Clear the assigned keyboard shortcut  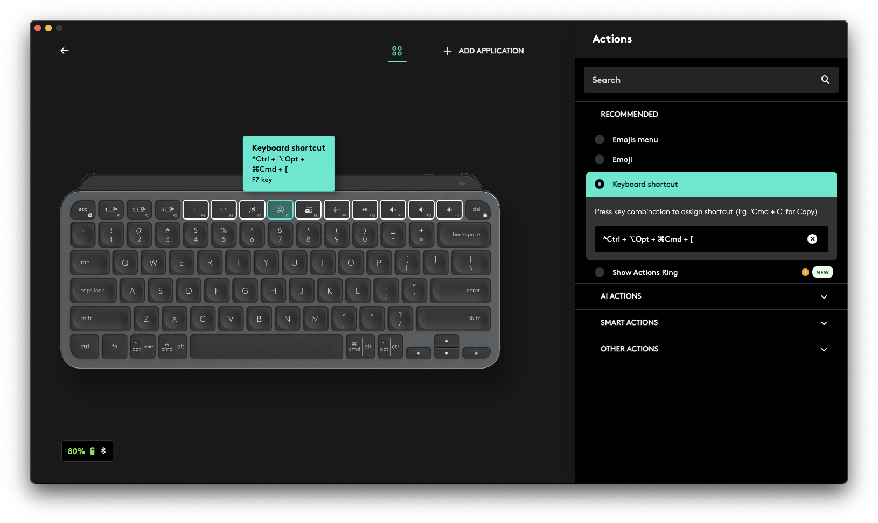[x=812, y=239]
